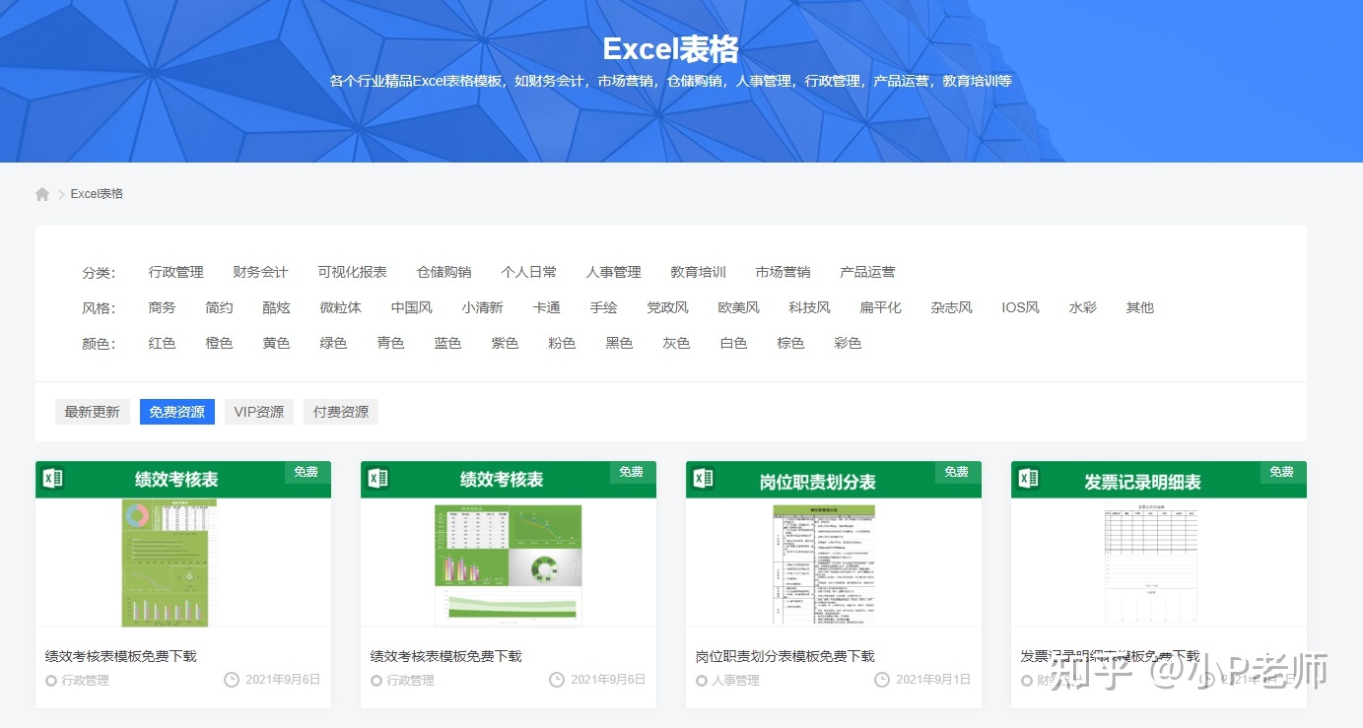Choose IOS风 style filter
1363x728 pixels.
(x=1021, y=307)
